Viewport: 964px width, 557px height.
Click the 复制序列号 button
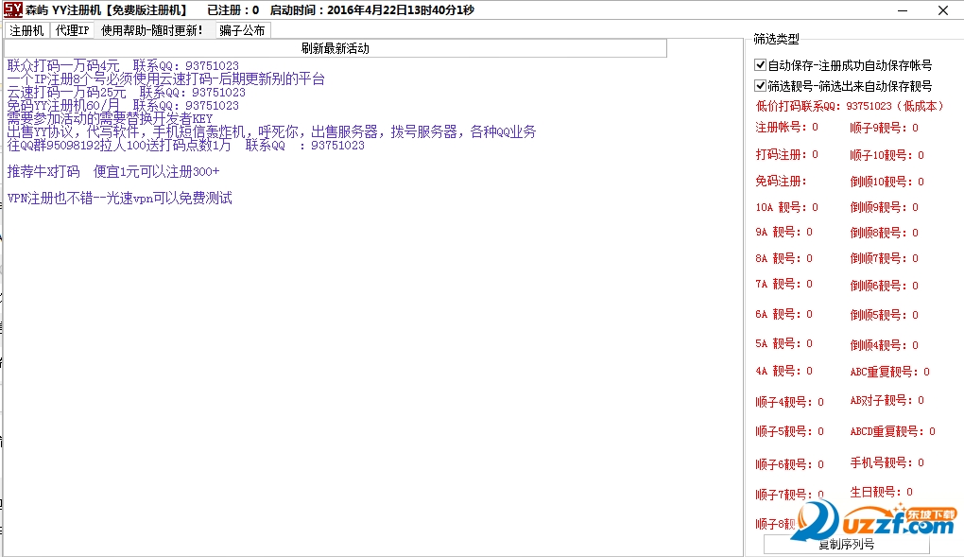coord(846,544)
